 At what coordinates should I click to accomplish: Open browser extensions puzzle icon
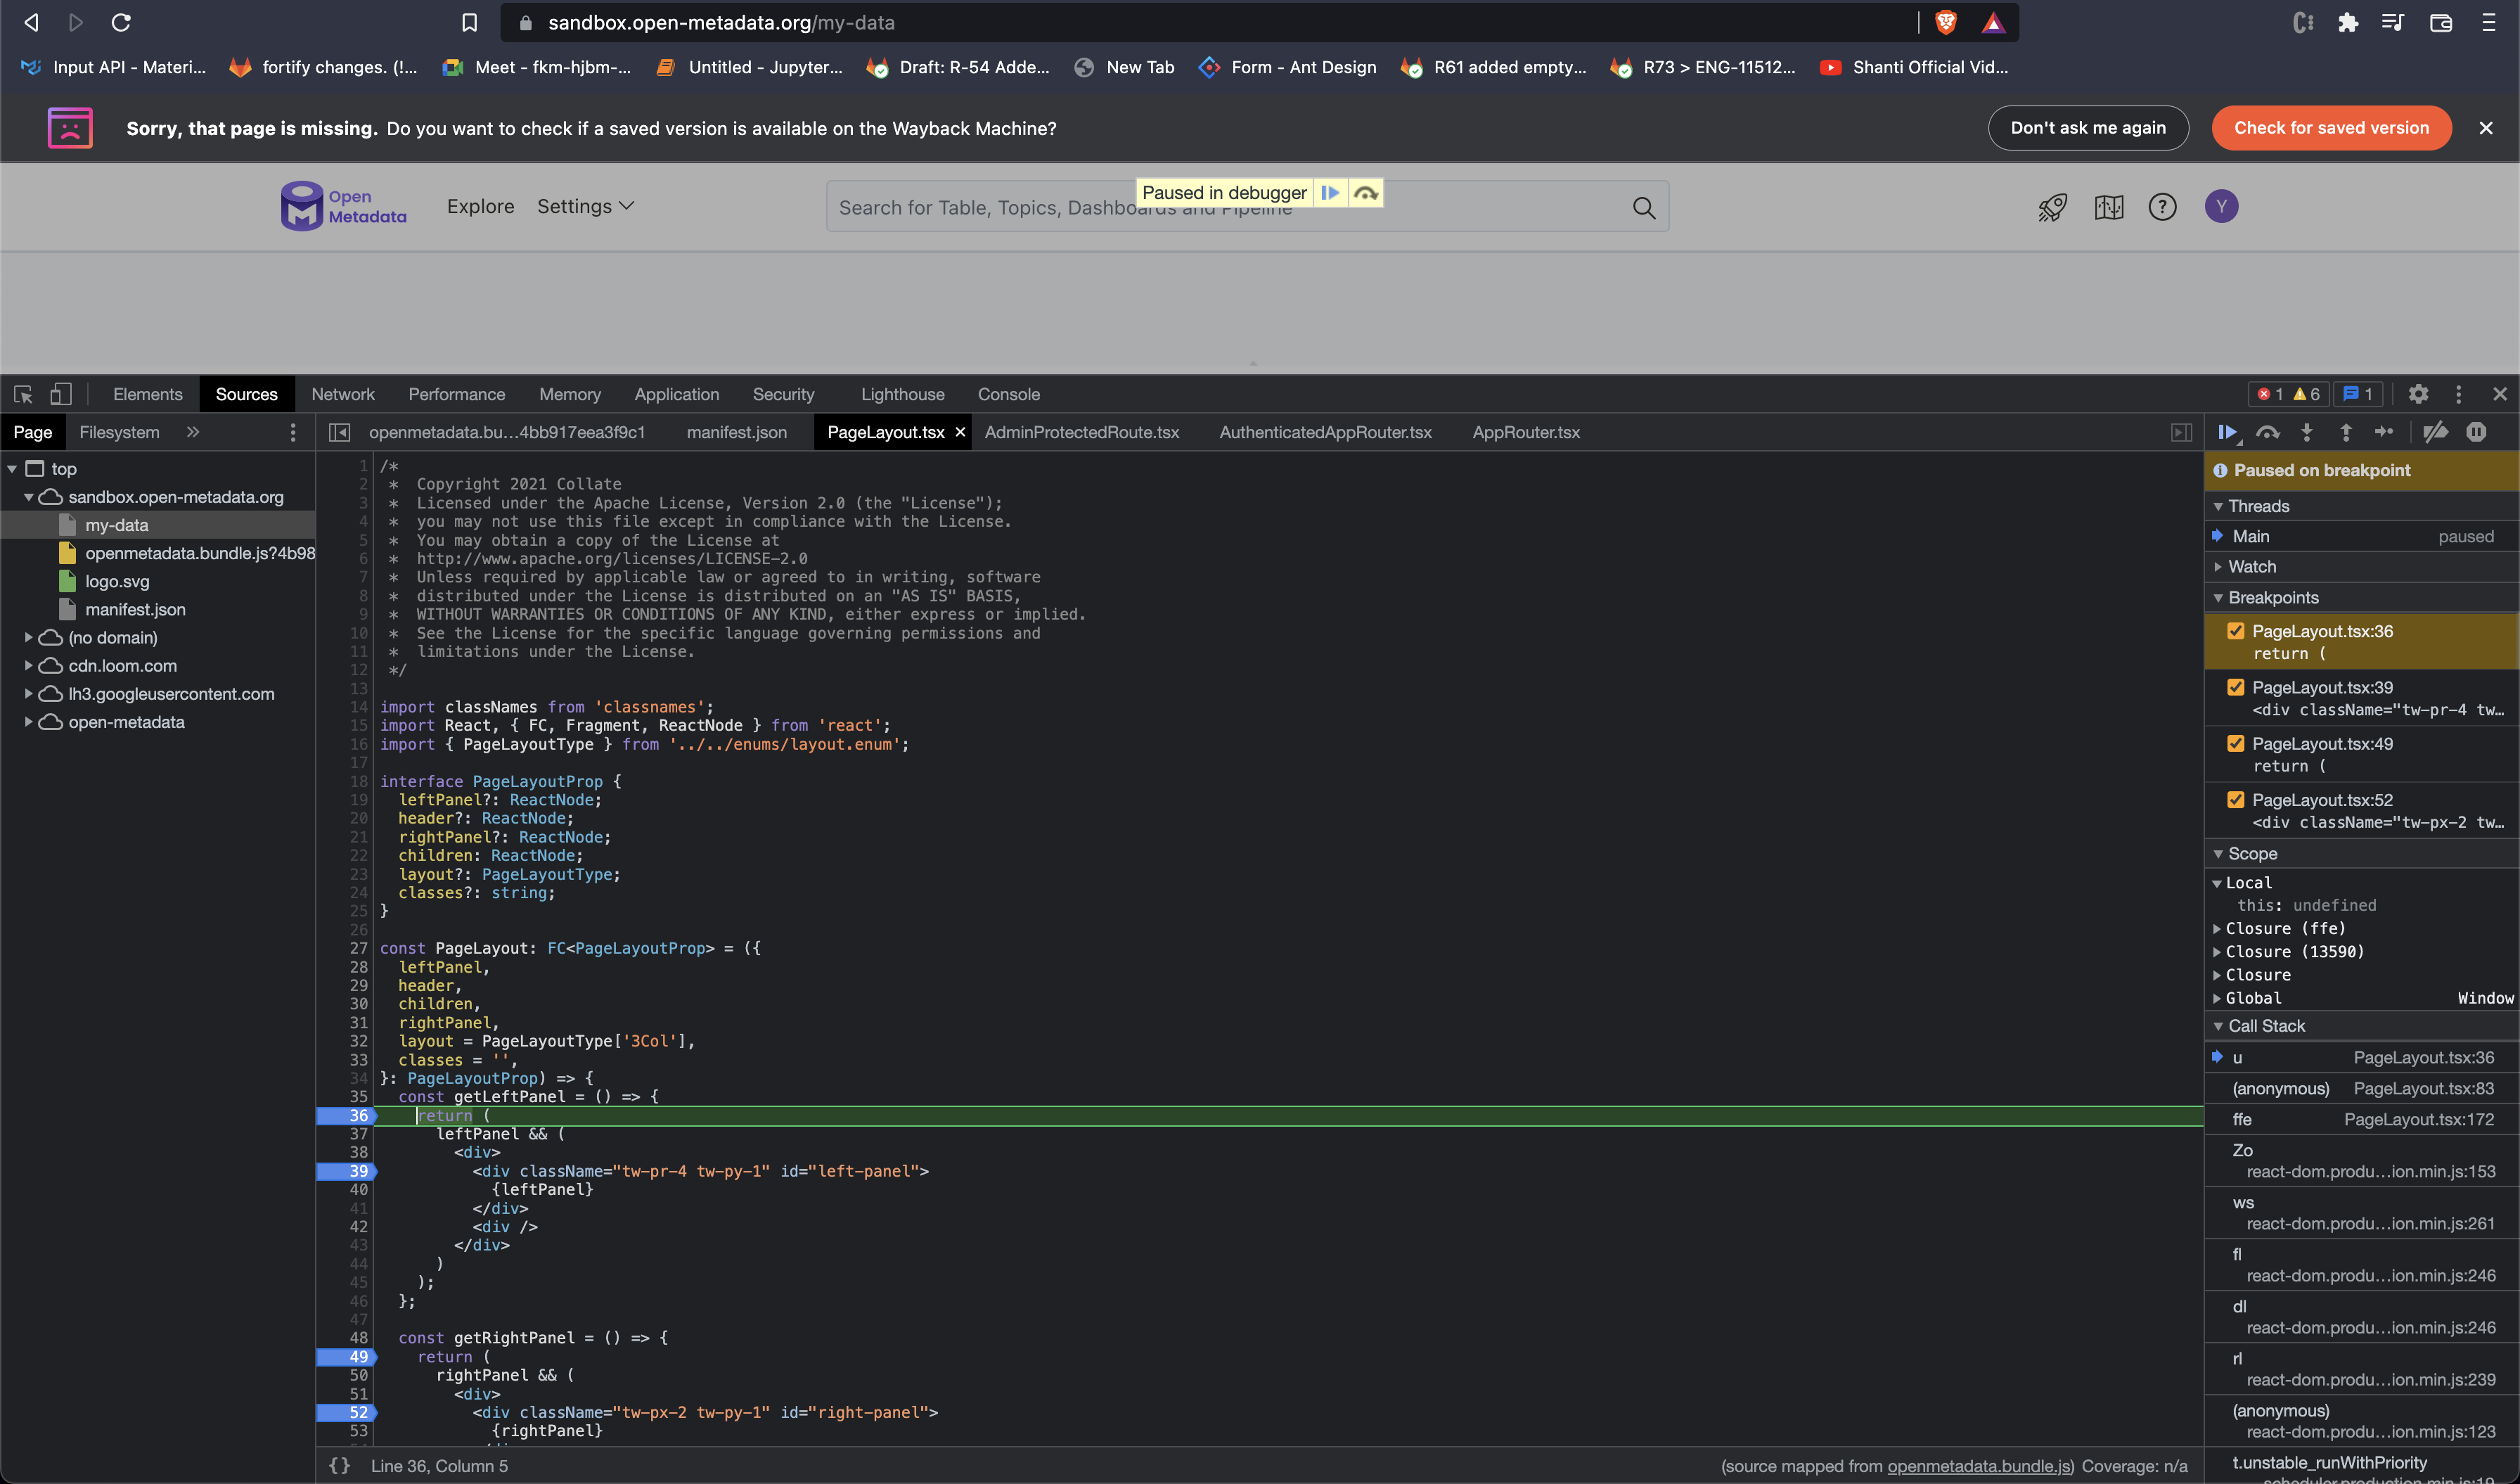2348,22
